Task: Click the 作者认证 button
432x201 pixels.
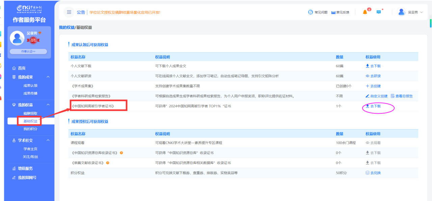Action: (x=28, y=52)
